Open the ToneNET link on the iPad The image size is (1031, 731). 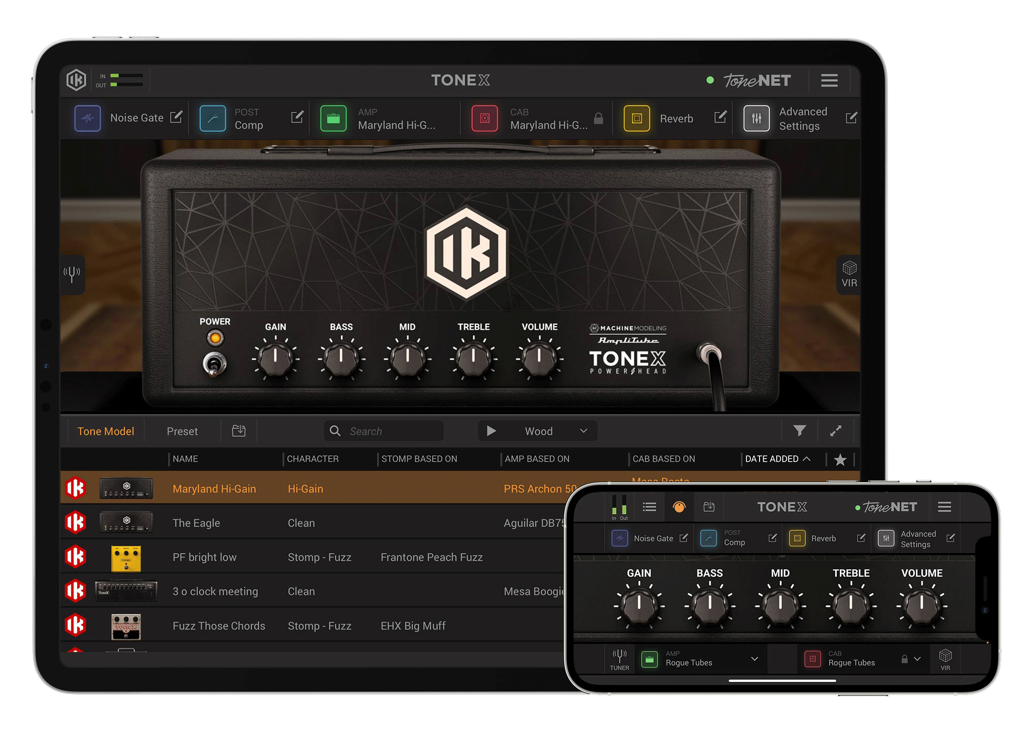[757, 80]
